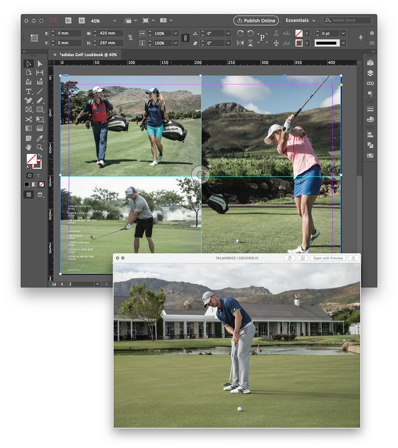Apply the black color swatch

pyautogui.click(x=27, y=185)
